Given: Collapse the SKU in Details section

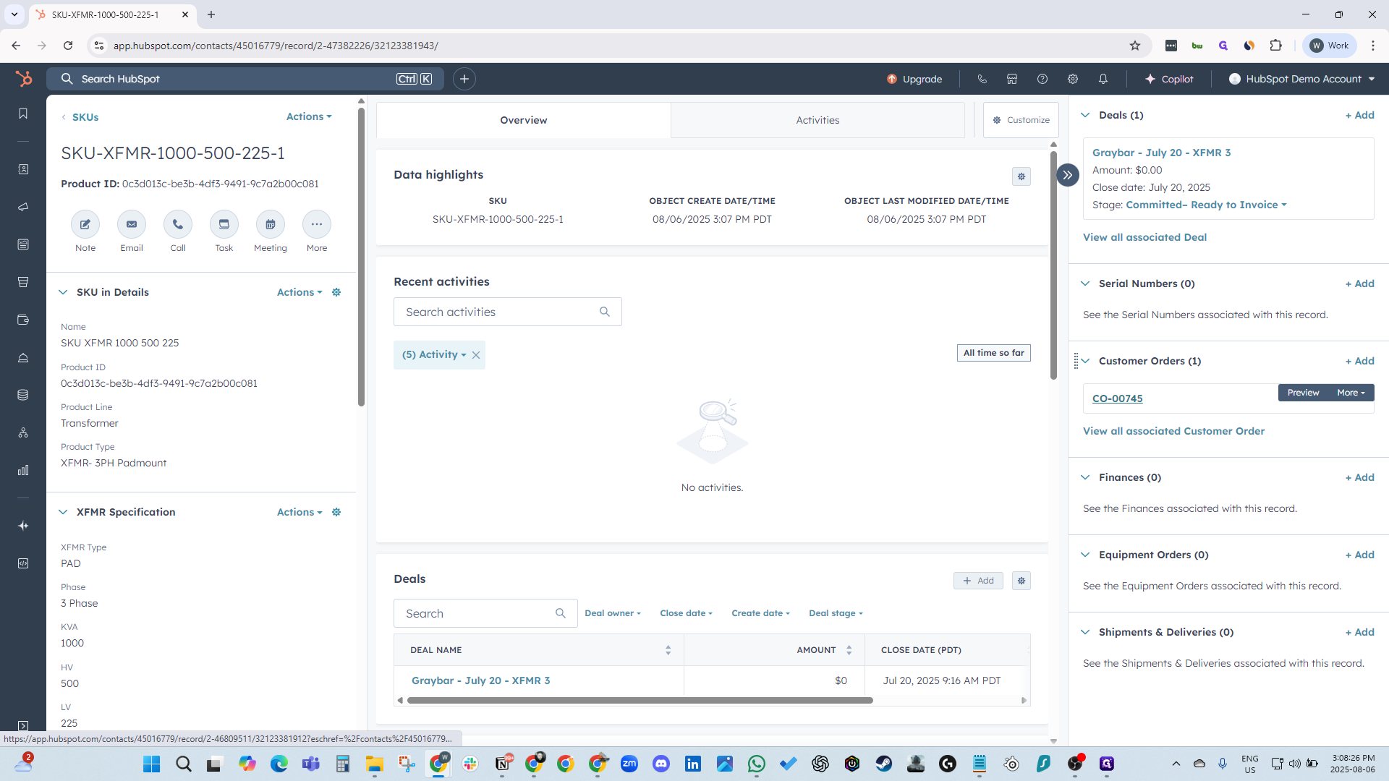Looking at the screenshot, I should (x=63, y=292).
